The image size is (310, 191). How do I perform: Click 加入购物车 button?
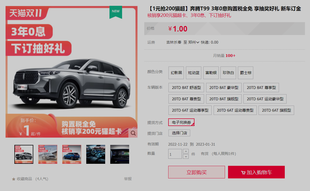[256, 172]
